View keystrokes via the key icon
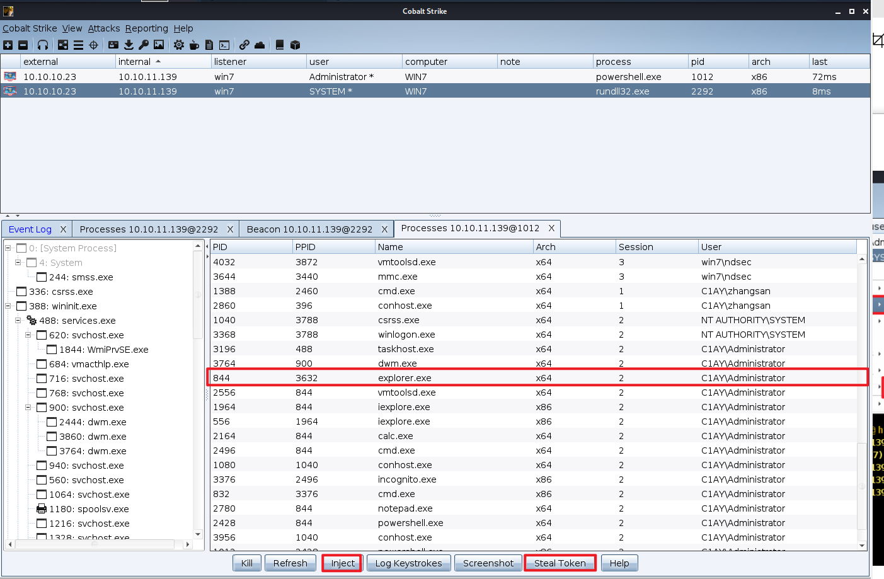 (x=144, y=45)
